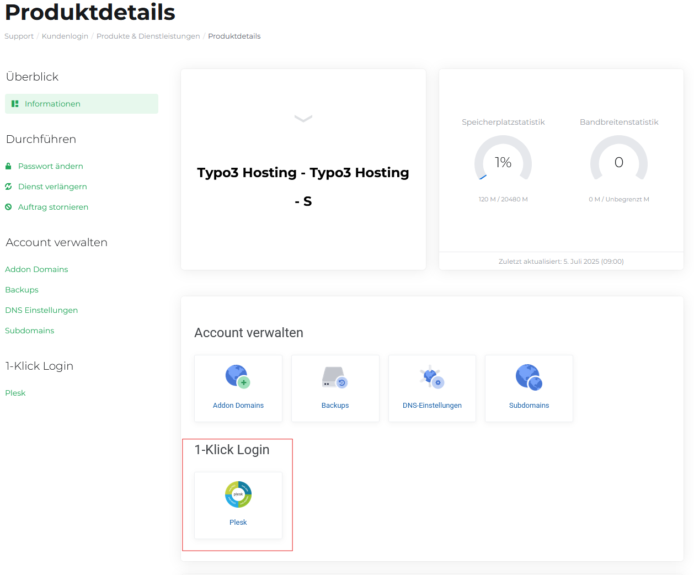Click the 'Bandbreitenstatistik' label
This screenshot has width=694, height=575.
[x=619, y=122]
